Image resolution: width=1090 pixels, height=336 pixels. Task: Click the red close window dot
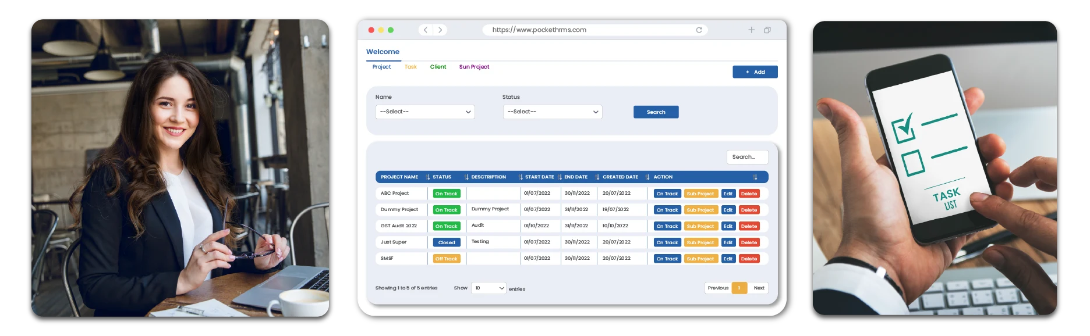tap(371, 30)
